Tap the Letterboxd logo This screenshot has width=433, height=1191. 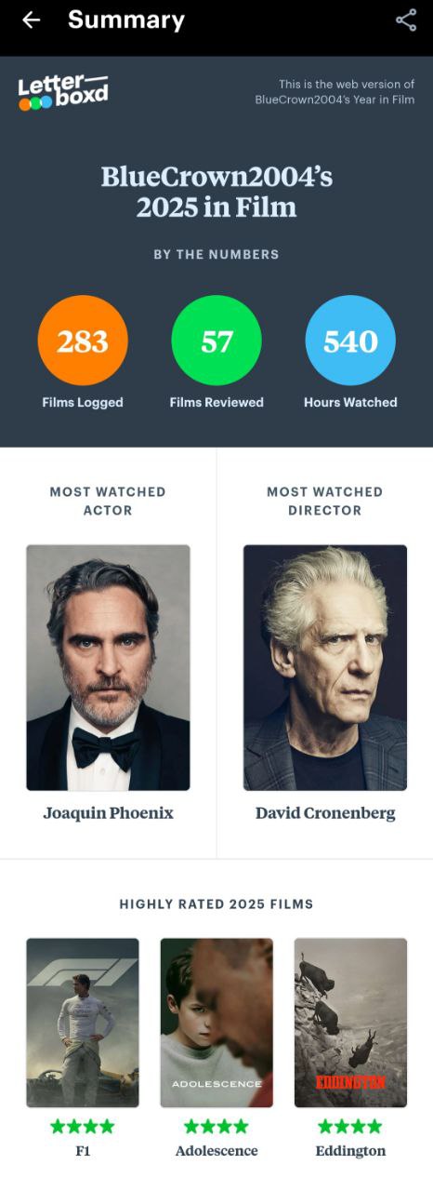63,92
